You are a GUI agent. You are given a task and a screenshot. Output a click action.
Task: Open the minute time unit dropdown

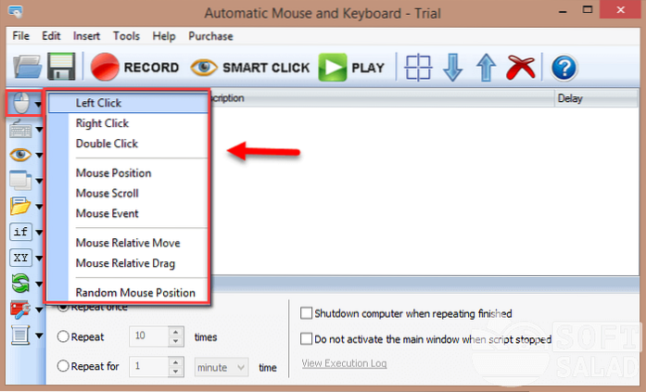(221, 366)
